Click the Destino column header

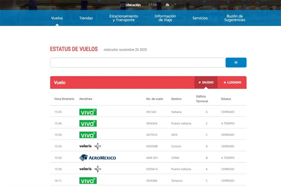176,99
